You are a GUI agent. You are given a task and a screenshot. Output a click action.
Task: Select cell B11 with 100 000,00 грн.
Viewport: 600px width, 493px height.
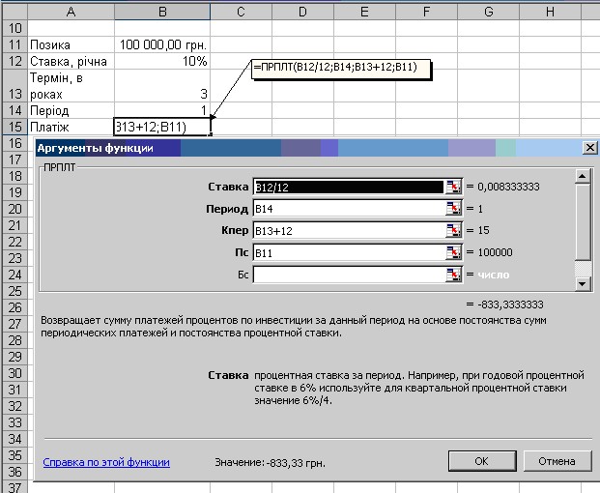(x=162, y=44)
